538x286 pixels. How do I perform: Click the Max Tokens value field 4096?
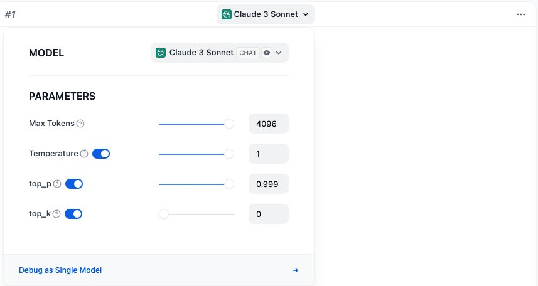(x=269, y=124)
